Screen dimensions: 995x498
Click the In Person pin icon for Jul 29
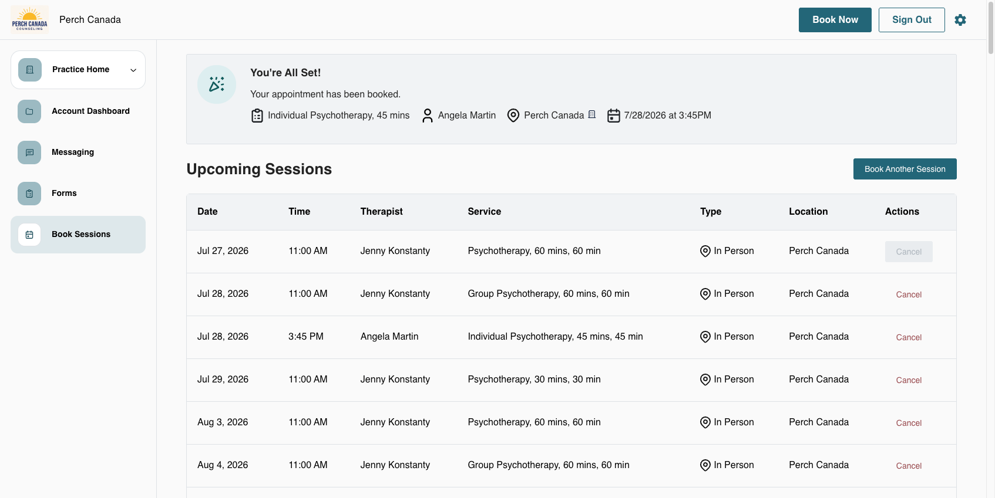tap(705, 380)
